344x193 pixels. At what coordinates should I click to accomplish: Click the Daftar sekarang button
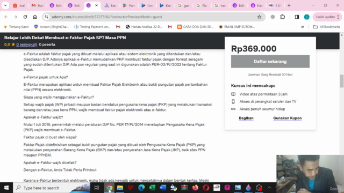coord(270,62)
